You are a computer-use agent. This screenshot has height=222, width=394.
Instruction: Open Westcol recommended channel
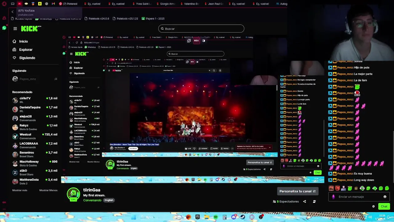click(35, 136)
